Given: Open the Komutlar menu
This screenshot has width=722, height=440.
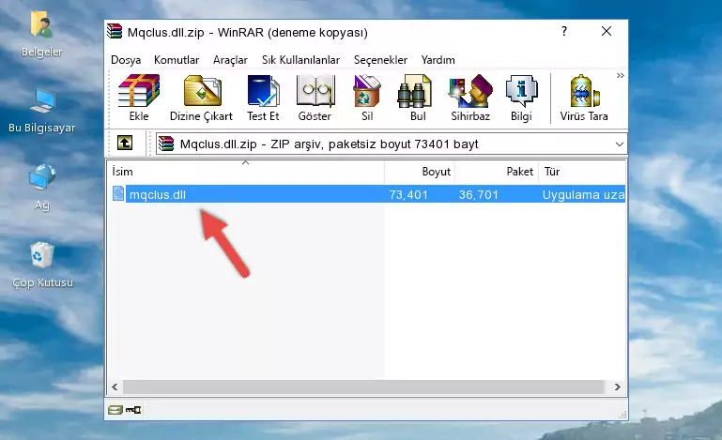Looking at the screenshot, I should click(x=177, y=60).
